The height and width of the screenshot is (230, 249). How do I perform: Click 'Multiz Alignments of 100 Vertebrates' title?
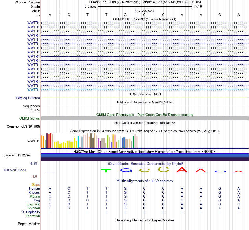pyautogui.click(x=145, y=181)
